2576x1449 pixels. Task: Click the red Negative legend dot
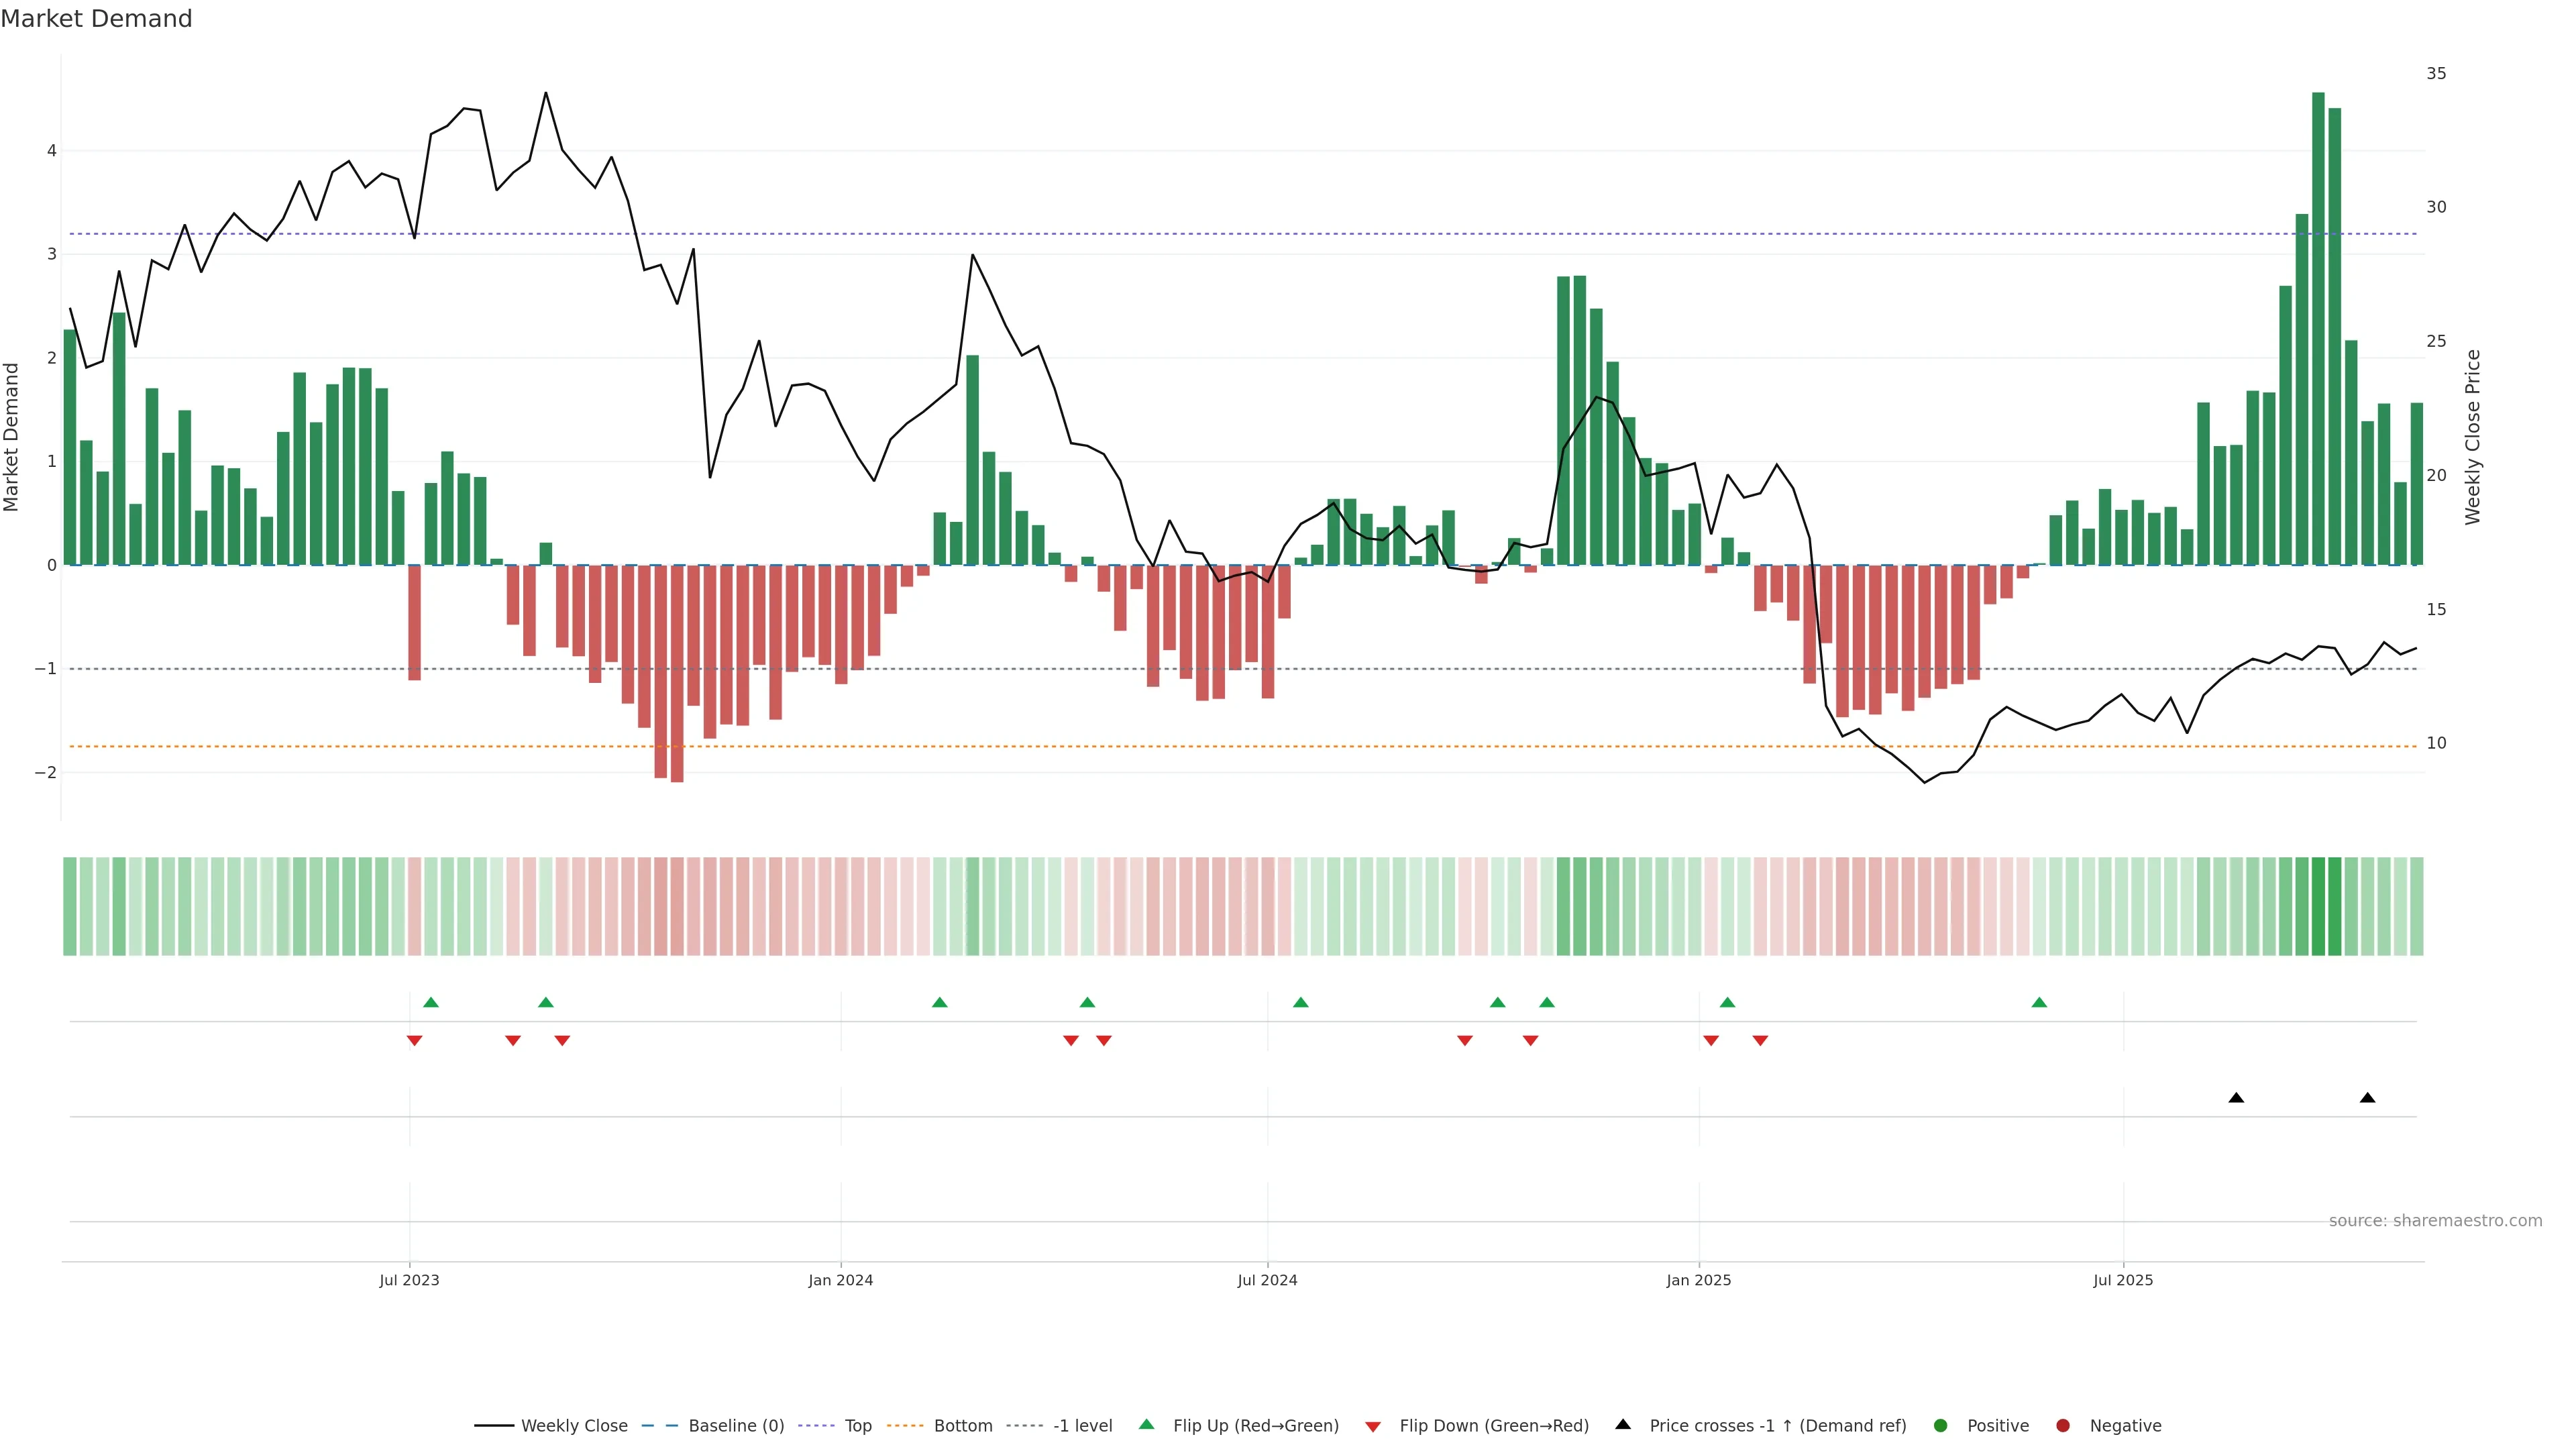coord(2063,1426)
